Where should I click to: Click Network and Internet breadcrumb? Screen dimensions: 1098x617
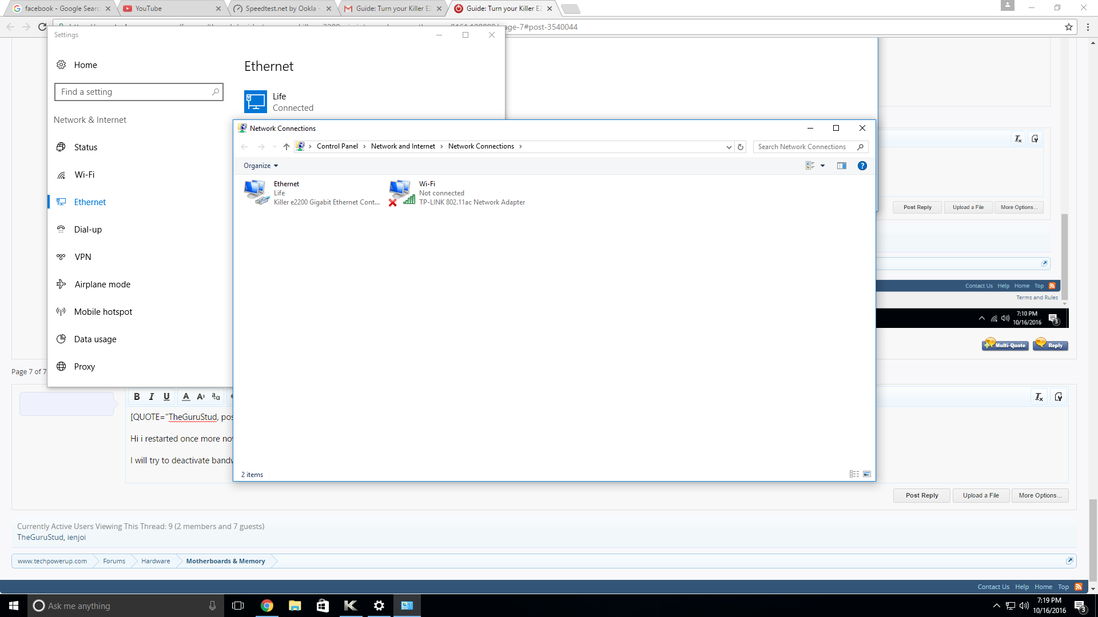coord(403,146)
